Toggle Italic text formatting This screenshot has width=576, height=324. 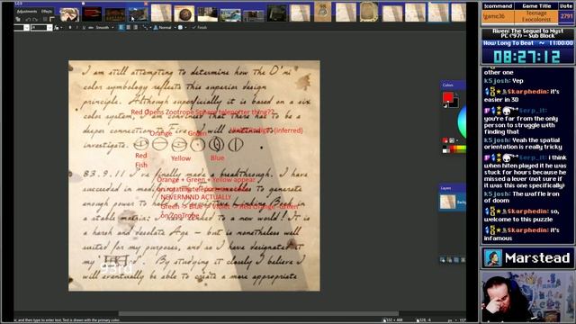point(76,28)
